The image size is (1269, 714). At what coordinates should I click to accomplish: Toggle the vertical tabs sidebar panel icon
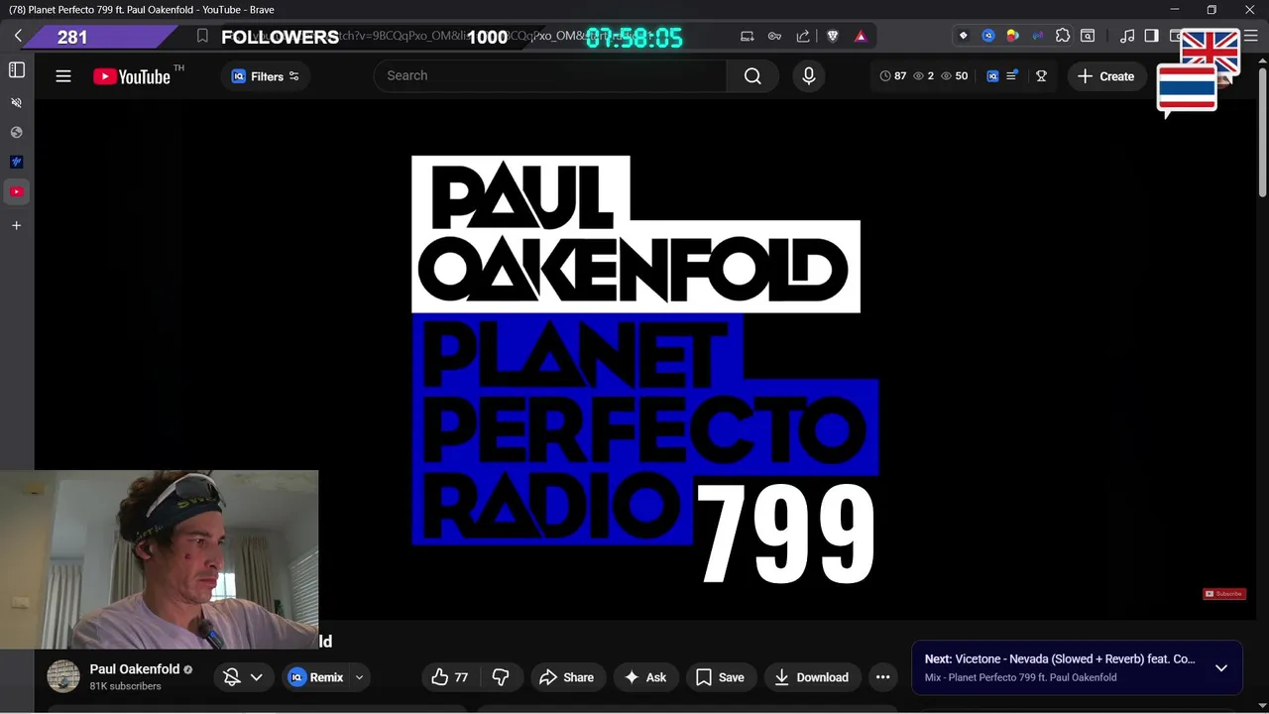pyautogui.click(x=17, y=69)
